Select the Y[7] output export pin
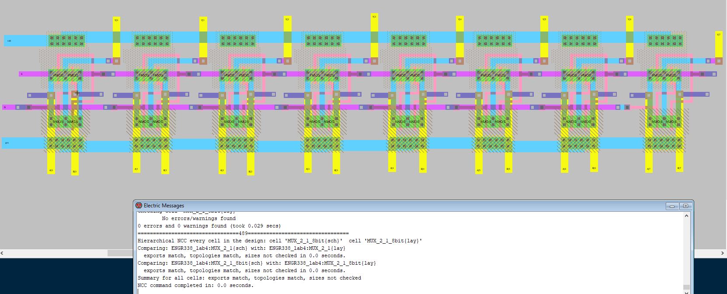This screenshot has height=294, width=727. 719,35
